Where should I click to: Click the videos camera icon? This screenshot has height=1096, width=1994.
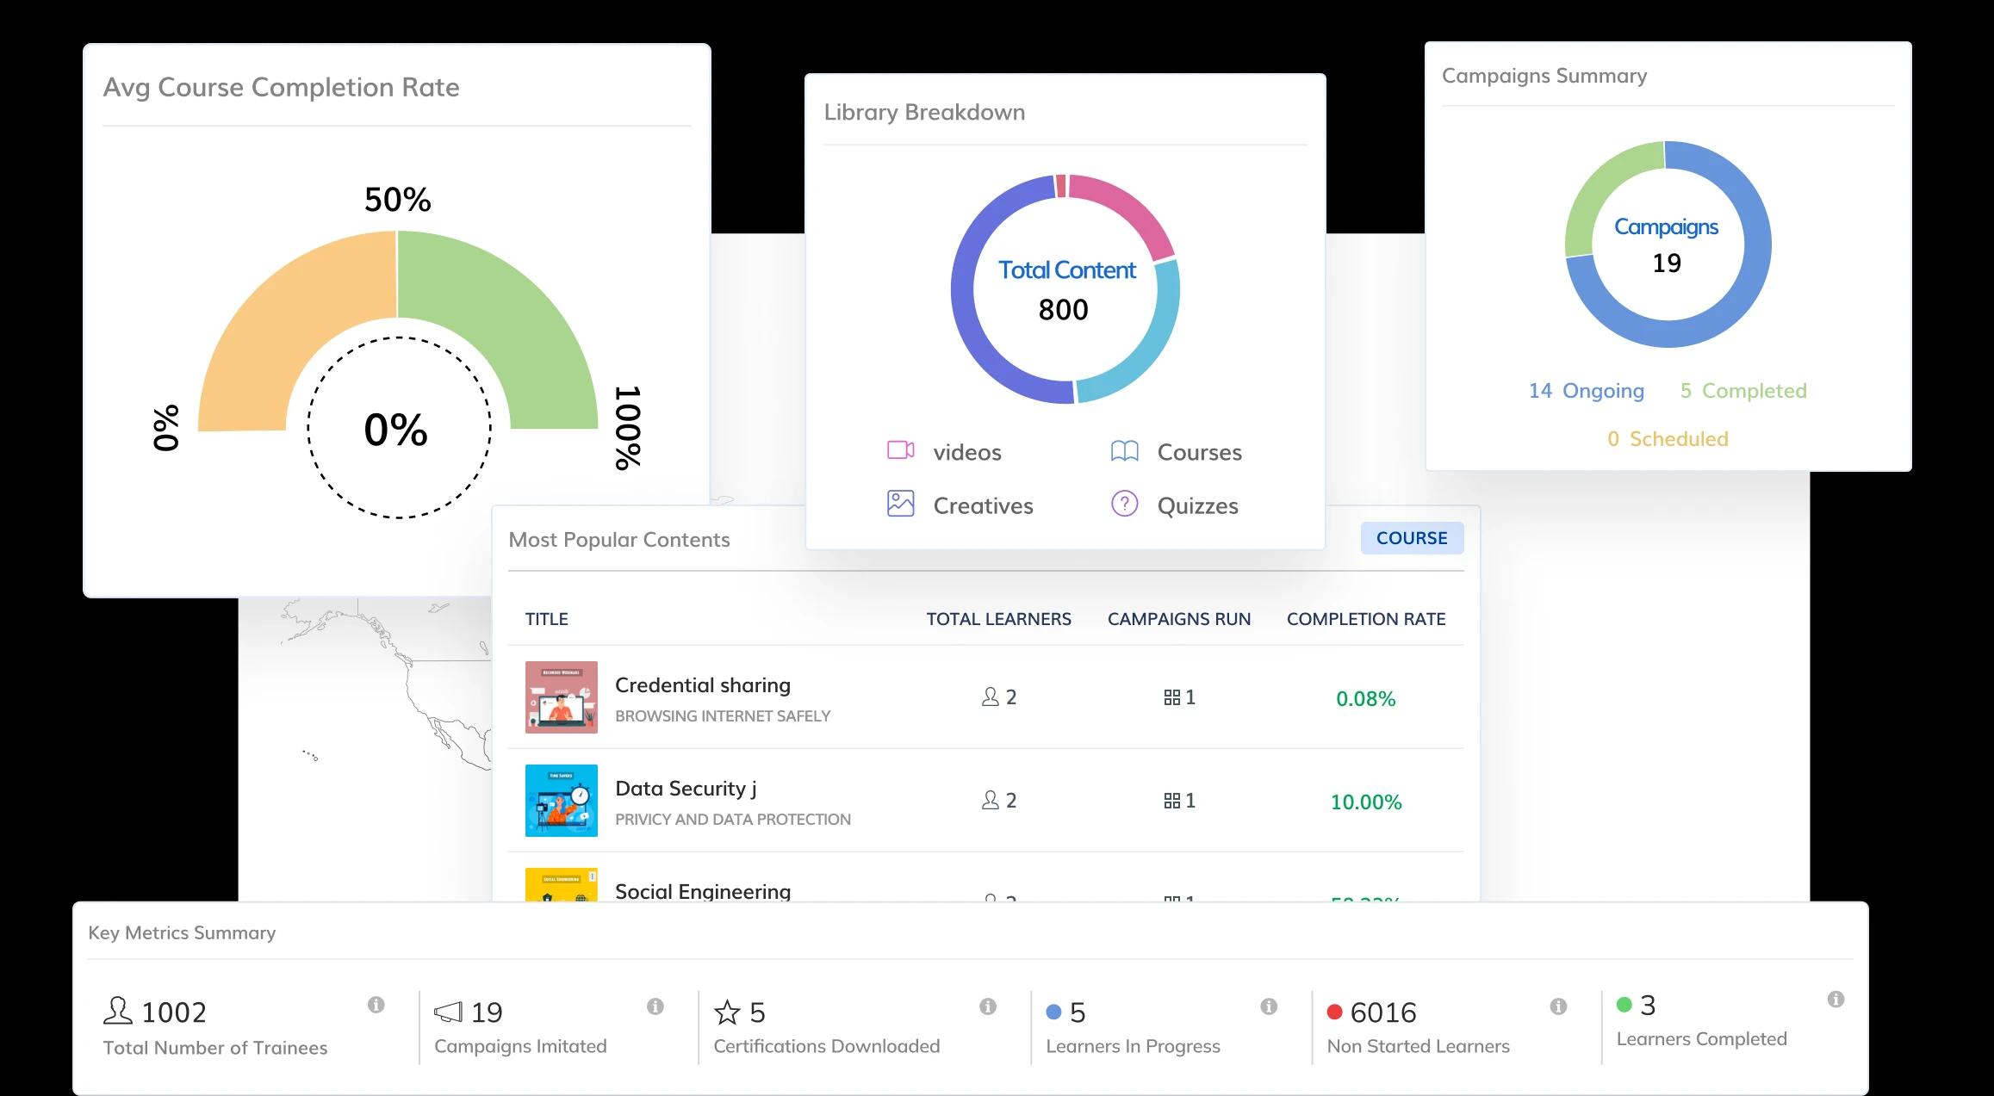pos(900,450)
